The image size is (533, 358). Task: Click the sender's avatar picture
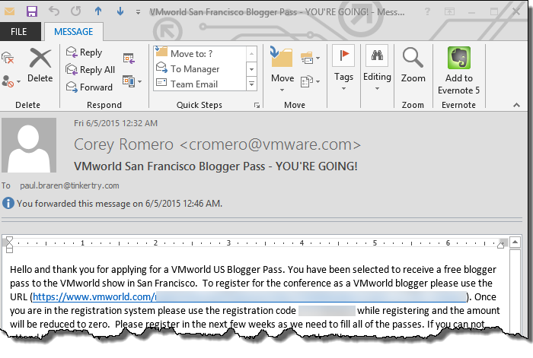coord(29,145)
